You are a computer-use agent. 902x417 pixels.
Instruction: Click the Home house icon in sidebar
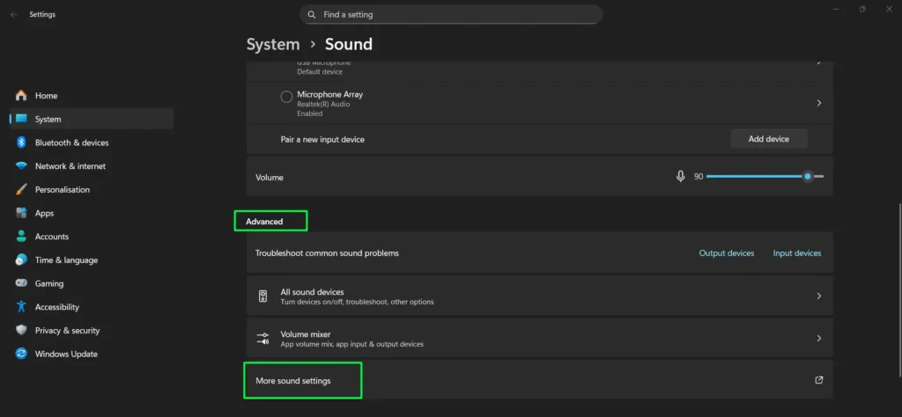(x=21, y=95)
